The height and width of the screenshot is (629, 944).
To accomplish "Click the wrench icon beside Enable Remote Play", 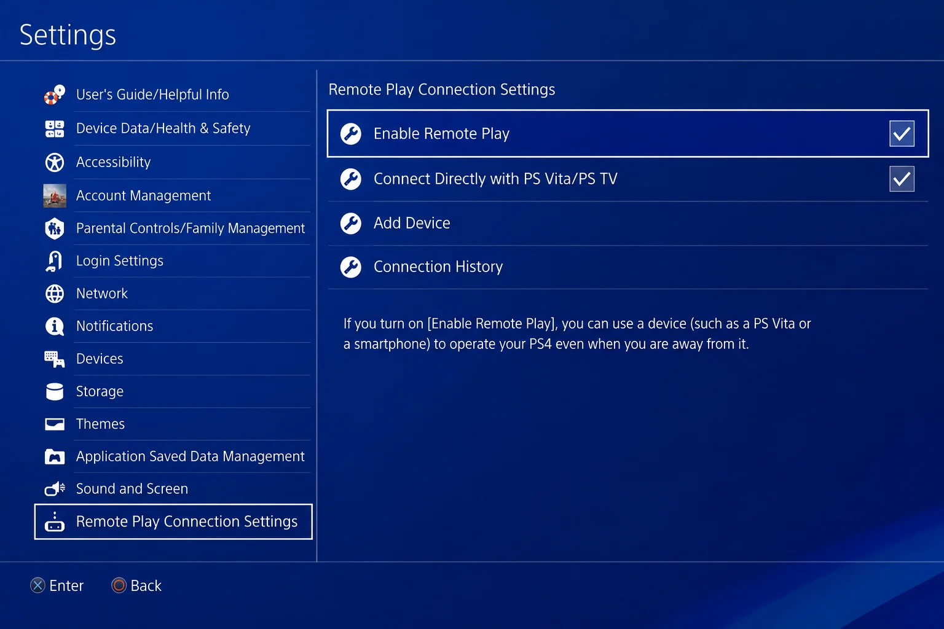I will 351,134.
